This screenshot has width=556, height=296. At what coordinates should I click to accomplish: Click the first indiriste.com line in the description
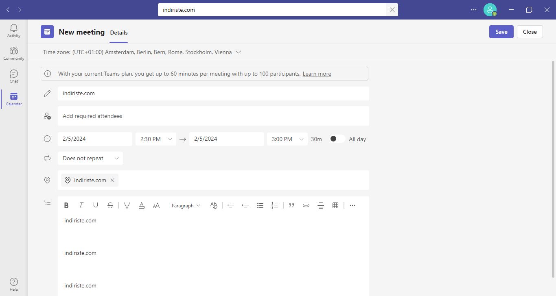coord(80,220)
